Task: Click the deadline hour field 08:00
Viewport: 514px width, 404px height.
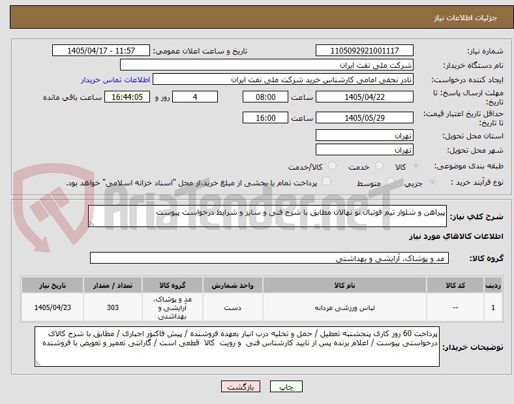Action: (x=265, y=97)
